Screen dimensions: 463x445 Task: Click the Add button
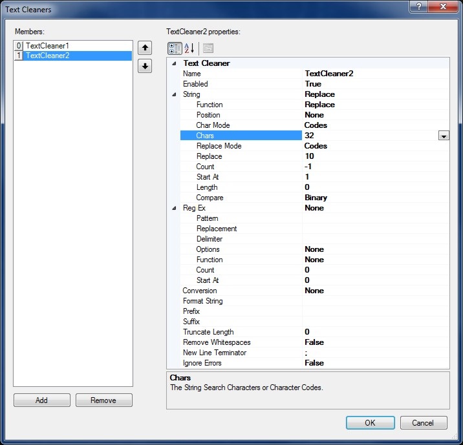pos(41,400)
